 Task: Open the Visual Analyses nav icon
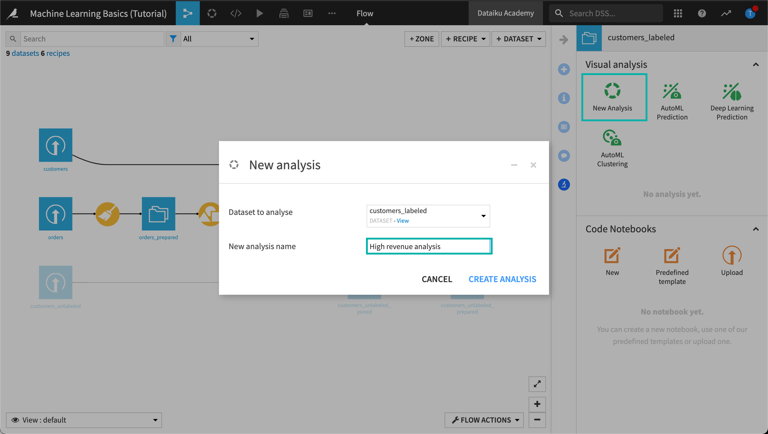click(x=212, y=13)
